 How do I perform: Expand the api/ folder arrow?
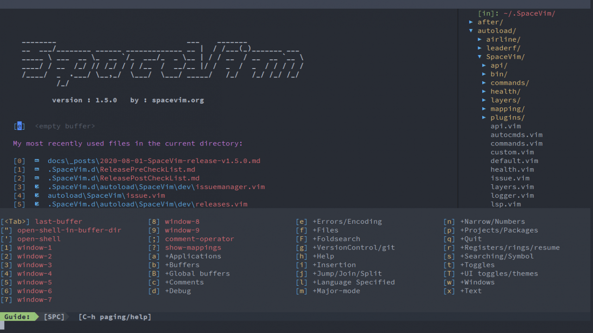484,65
